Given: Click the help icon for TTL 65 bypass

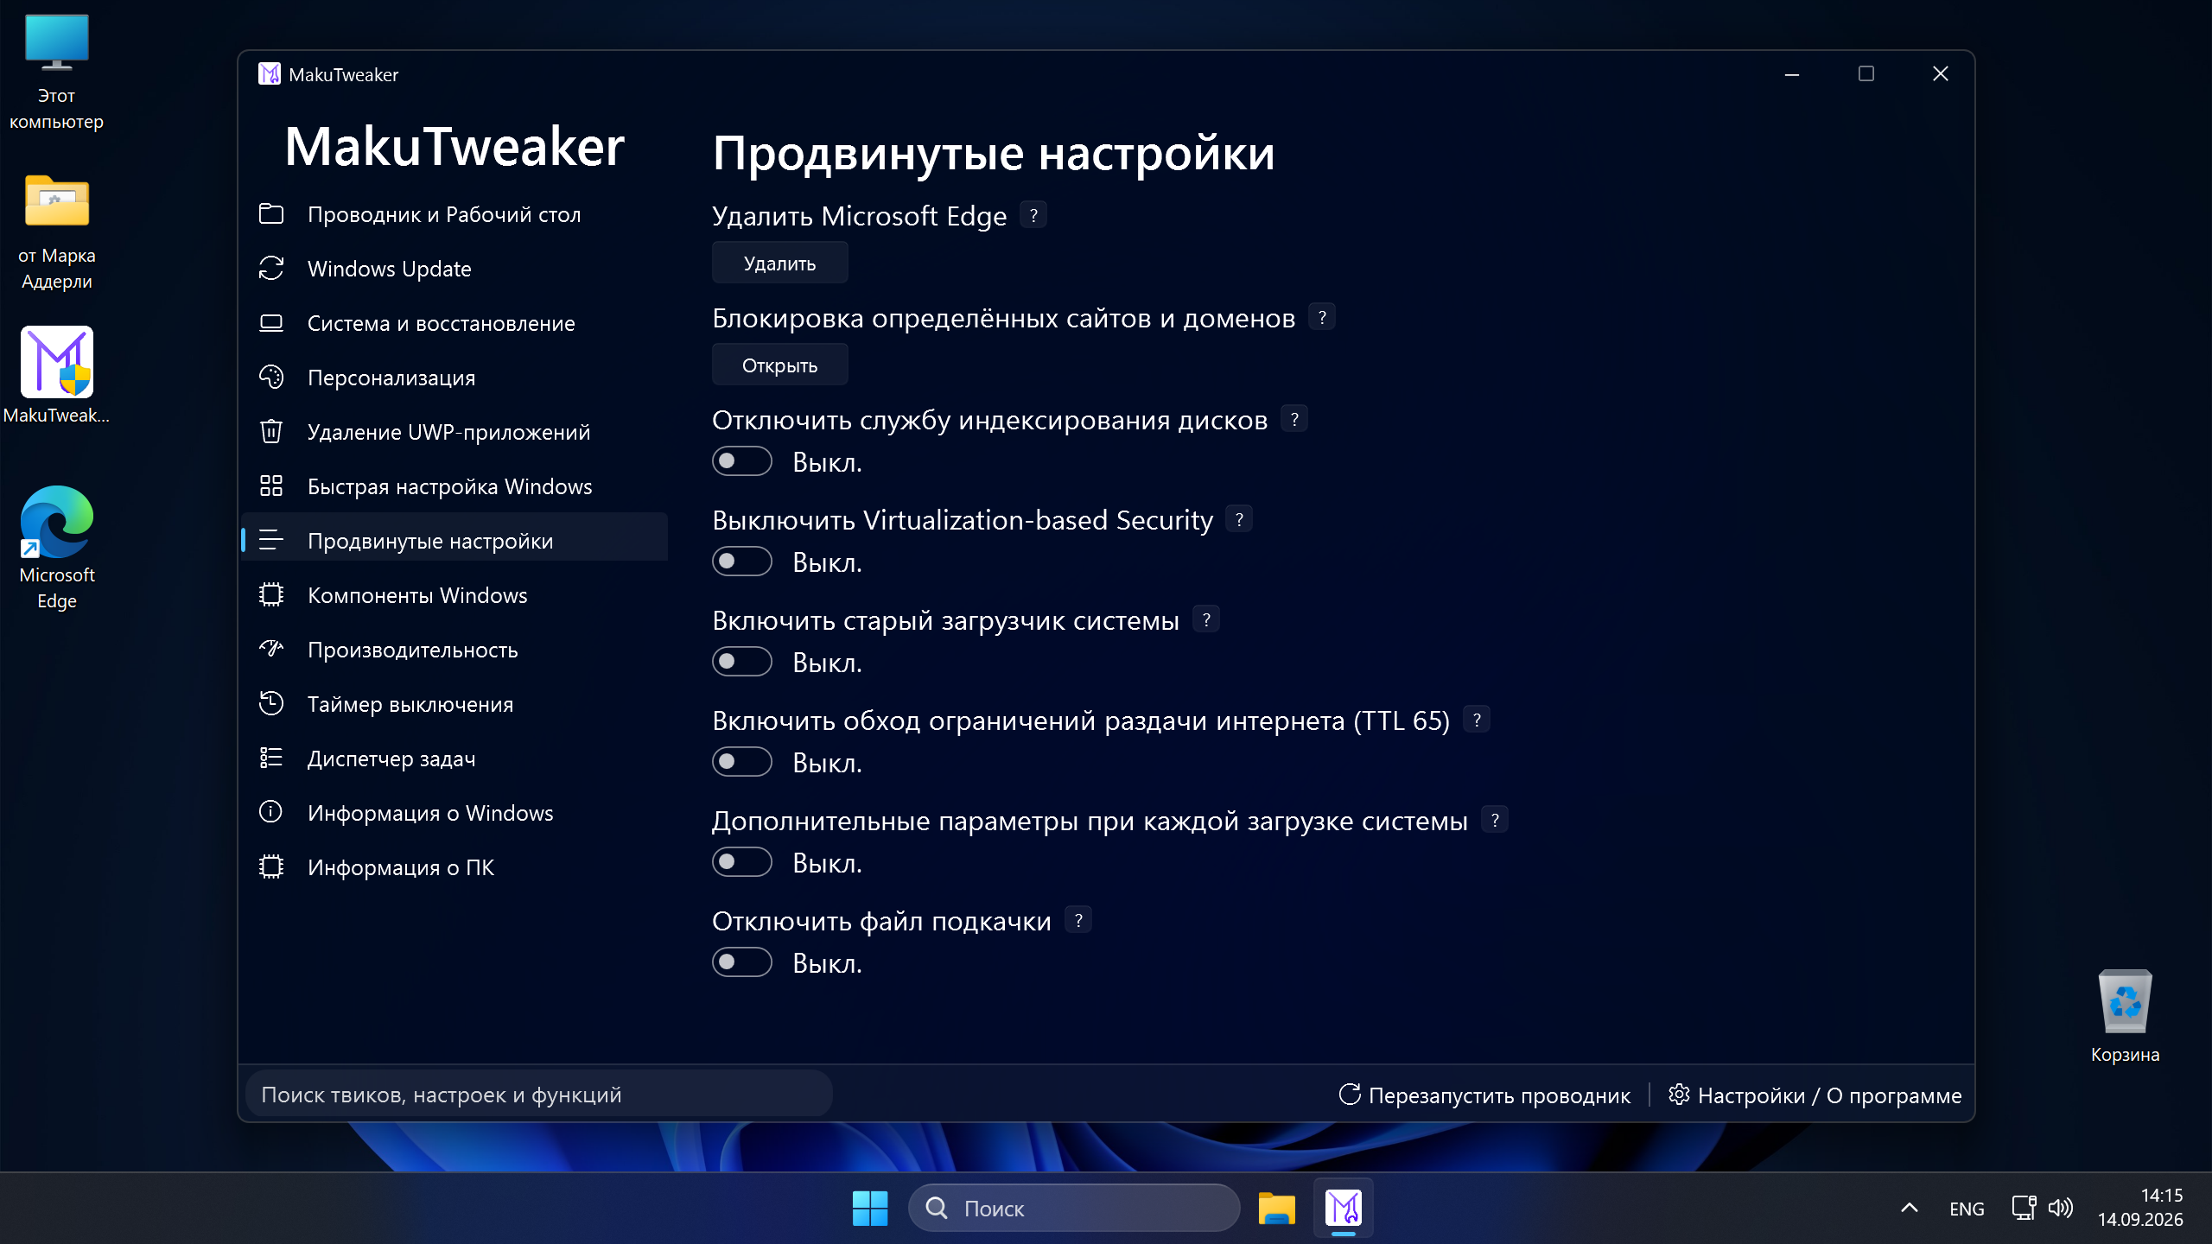Looking at the screenshot, I should coord(1477,720).
